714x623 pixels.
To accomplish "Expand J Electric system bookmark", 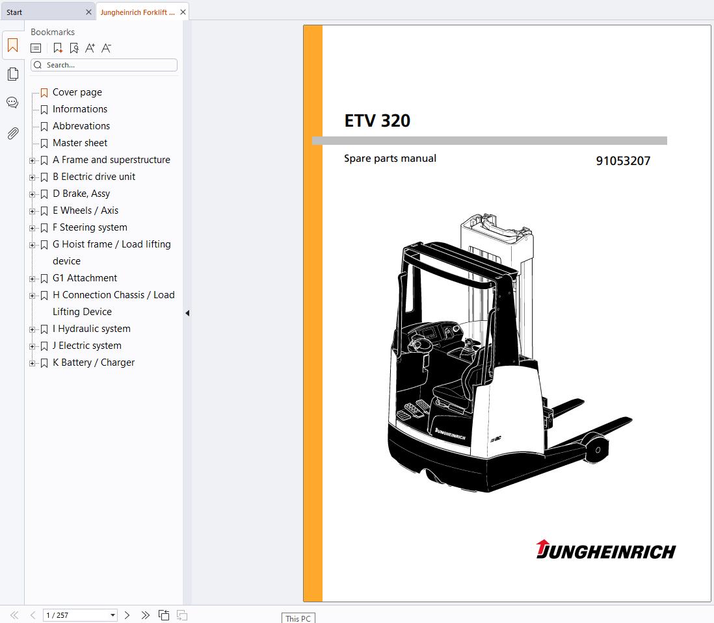I will pos(32,346).
